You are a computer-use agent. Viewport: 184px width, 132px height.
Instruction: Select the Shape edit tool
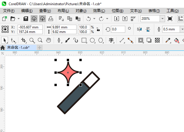click(13, 40)
